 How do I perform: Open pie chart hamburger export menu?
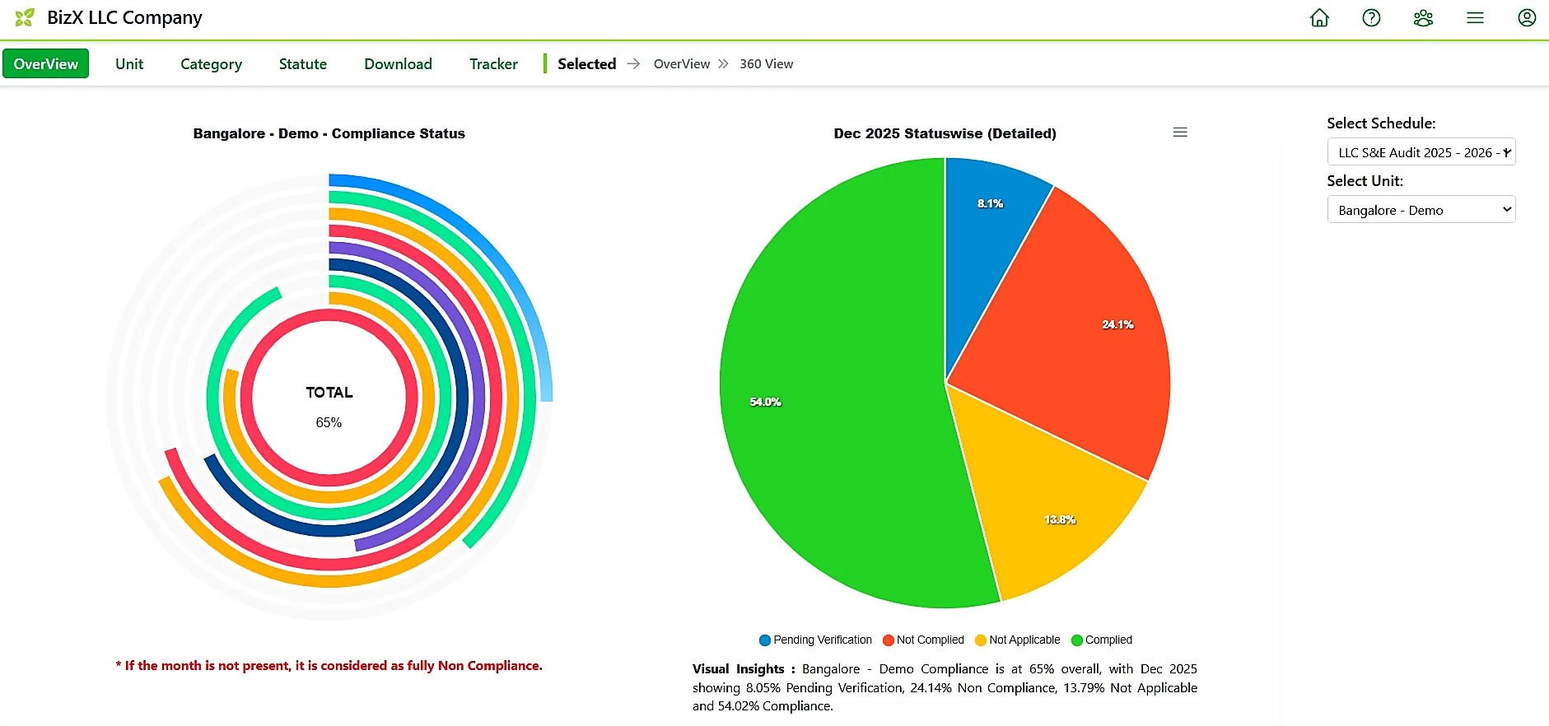[1180, 133]
